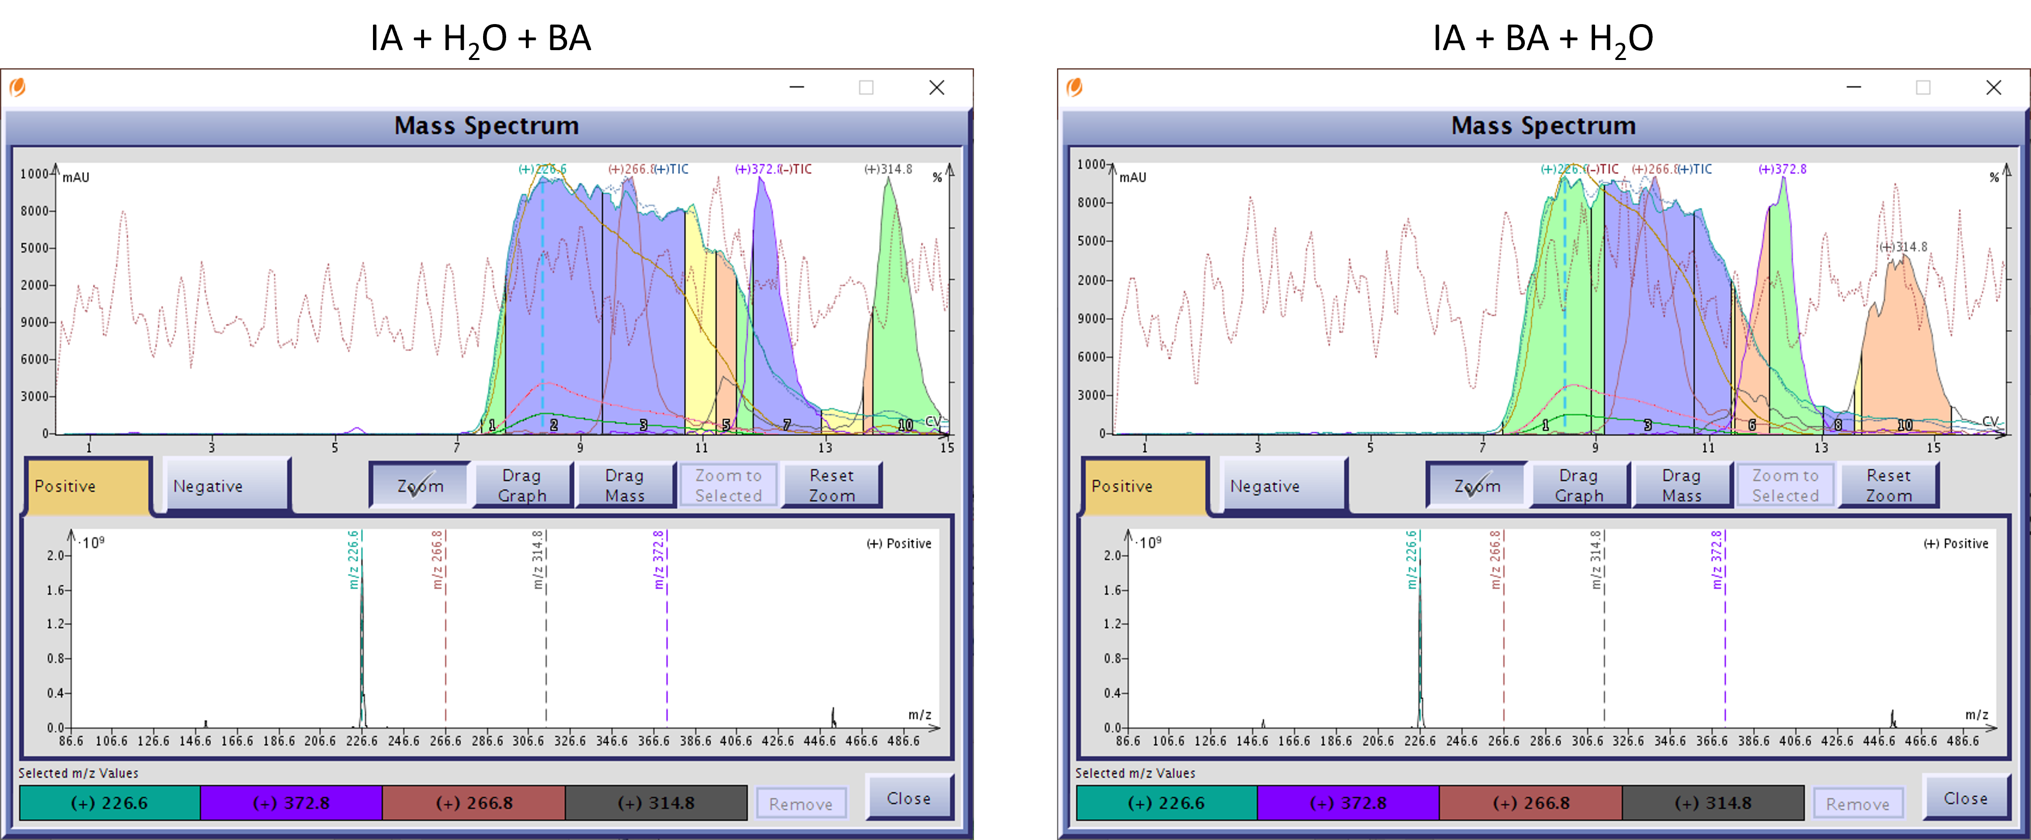Click fraction 7 label in left chromatogram
Screen dimensions: 2031x840
click(786, 425)
